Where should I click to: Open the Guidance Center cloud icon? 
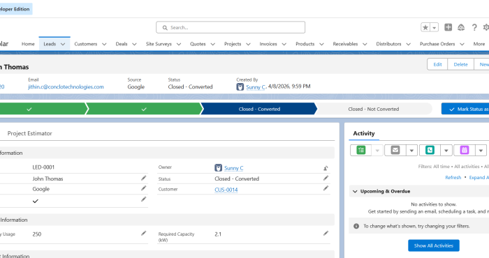(461, 27)
